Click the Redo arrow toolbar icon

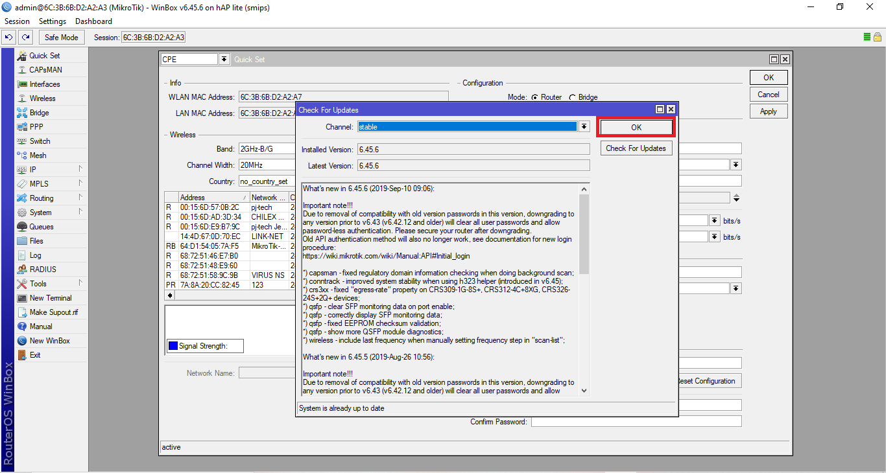(x=25, y=37)
